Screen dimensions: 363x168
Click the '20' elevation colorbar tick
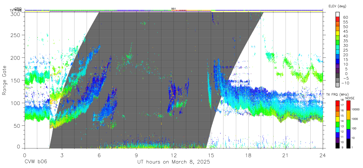pyautogui.click(x=346, y=55)
